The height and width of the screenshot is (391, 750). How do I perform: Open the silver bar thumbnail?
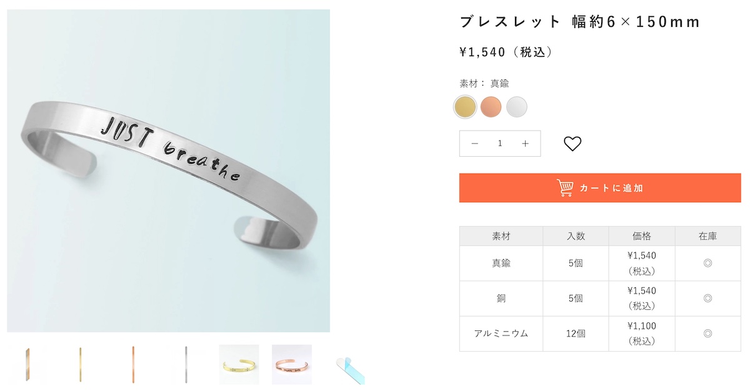(x=186, y=365)
